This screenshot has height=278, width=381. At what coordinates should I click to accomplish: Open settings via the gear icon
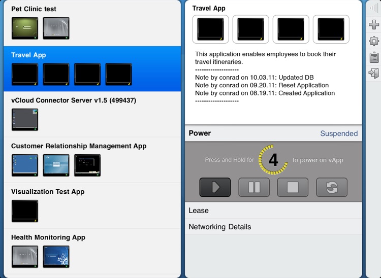[374, 41]
